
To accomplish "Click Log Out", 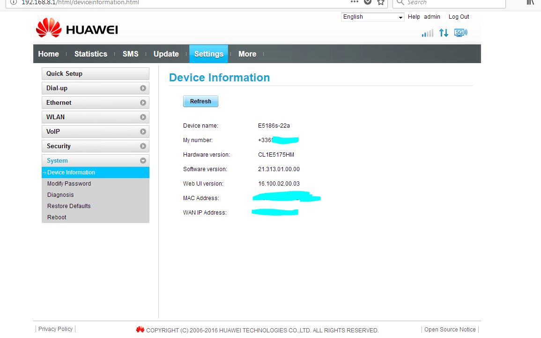I will pos(459,17).
